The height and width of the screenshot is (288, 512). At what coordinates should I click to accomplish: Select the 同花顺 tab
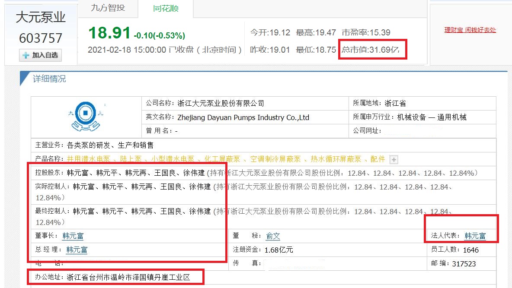tap(166, 9)
